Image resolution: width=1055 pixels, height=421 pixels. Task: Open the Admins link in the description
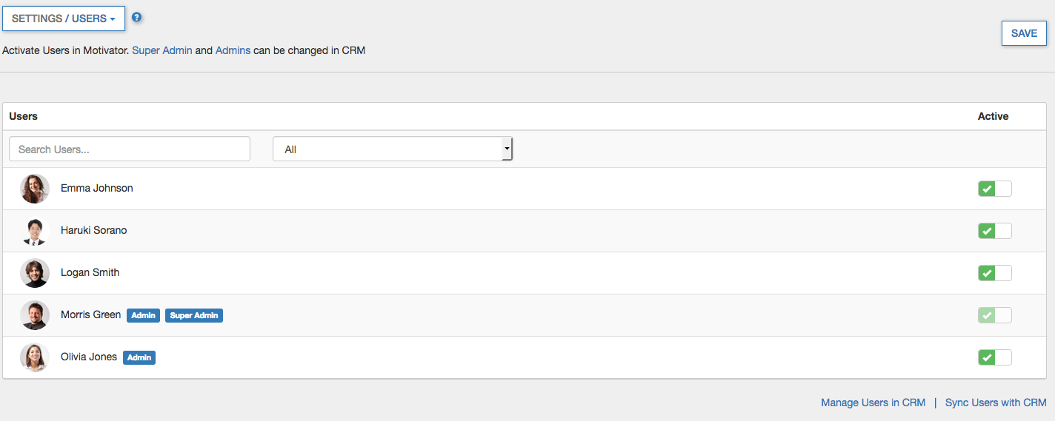point(233,51)
